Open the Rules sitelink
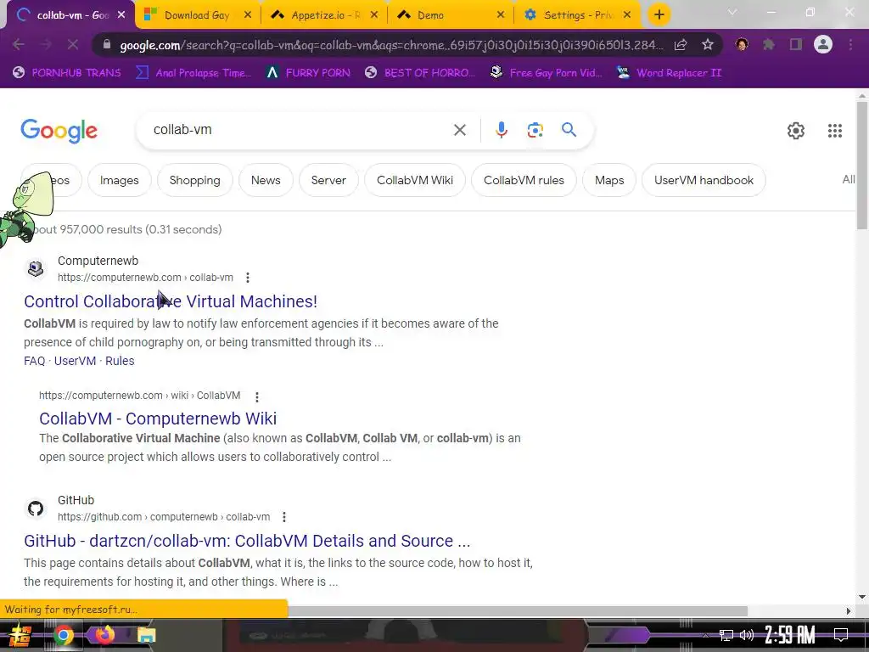Viewport: 869px width, 652px height. pos(120,361)
